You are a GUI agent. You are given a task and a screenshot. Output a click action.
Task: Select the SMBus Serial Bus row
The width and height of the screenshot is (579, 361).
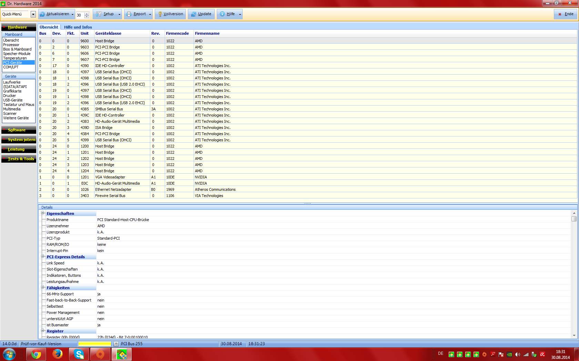click(307, 109)
